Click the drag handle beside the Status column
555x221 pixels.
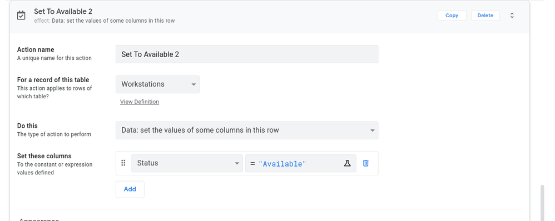point(123,163)
